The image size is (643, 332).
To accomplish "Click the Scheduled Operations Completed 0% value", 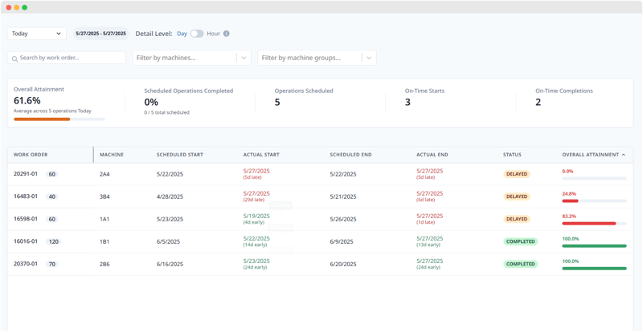I will pyautogui.click(x=151, y=103).
